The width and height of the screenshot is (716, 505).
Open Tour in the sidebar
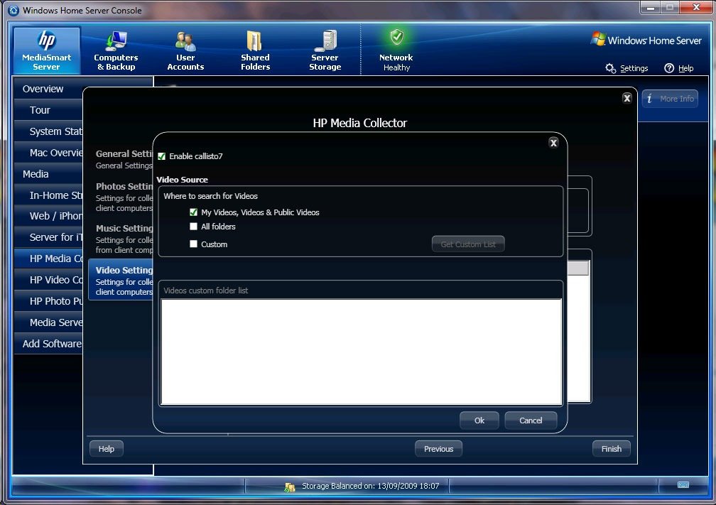tap(48, 110)
